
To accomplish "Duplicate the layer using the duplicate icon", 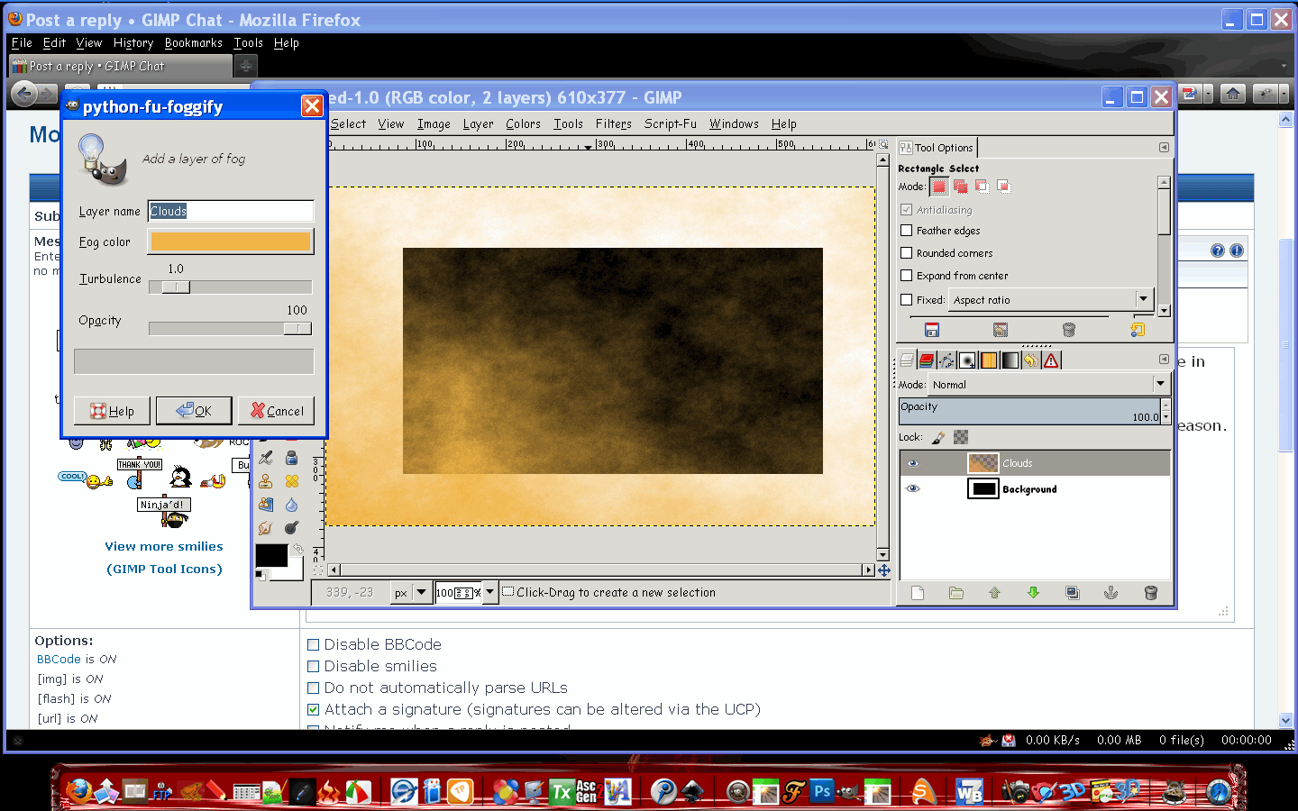I will [1072, 593].
